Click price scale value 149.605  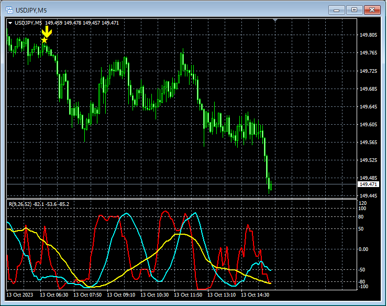point(368,125)
